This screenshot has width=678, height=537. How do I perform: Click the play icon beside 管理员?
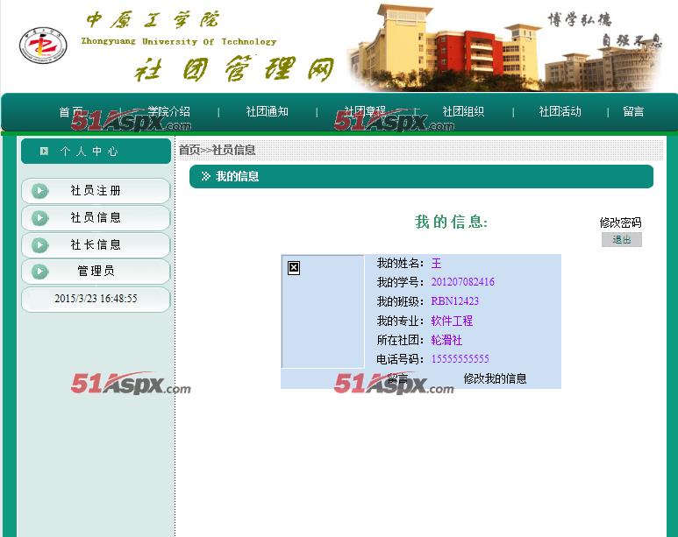[x=39, y=272]
